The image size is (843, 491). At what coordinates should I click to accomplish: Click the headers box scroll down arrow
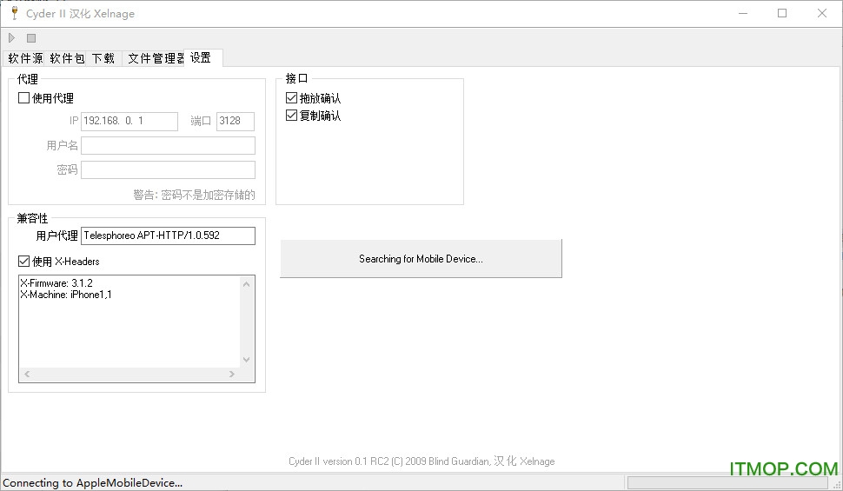[x=247, y=360]
